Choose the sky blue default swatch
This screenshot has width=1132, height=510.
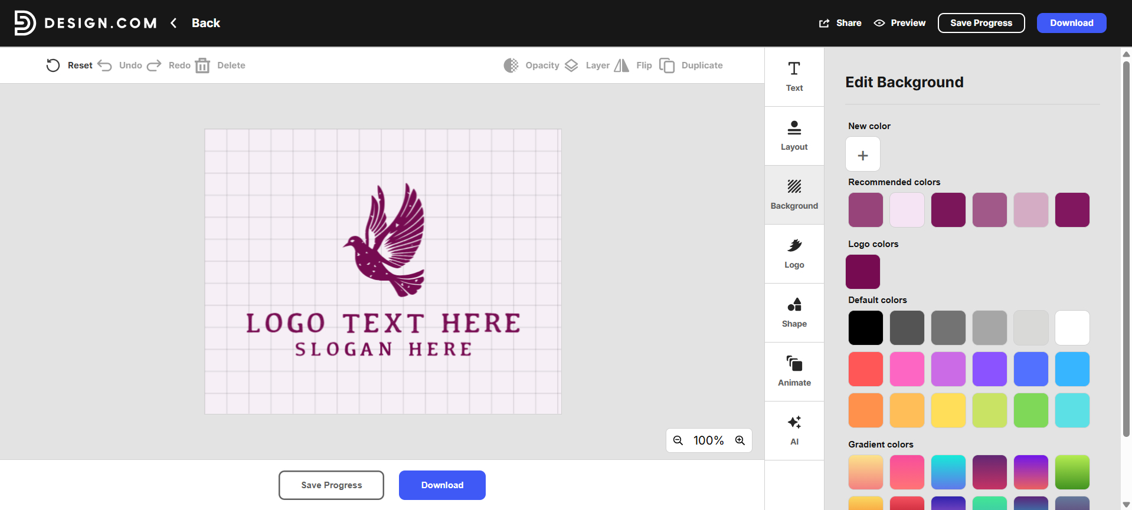pos(1072,369)
